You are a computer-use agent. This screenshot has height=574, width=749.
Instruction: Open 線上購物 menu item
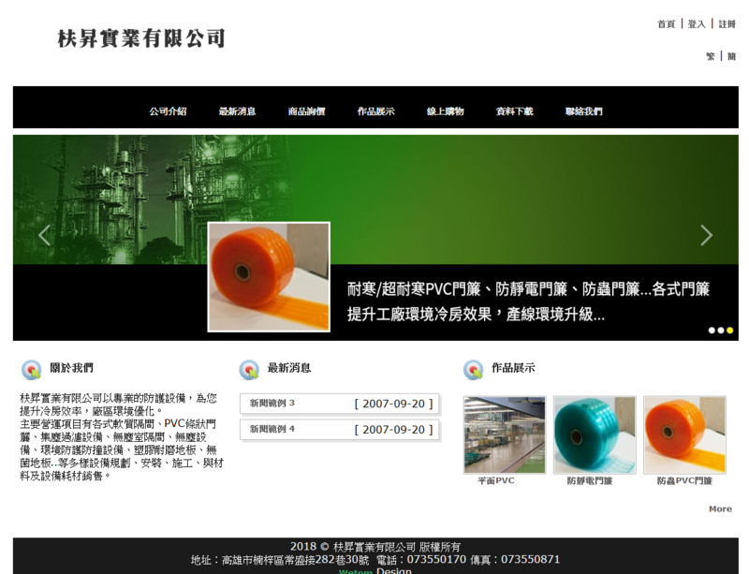(446, 111)
